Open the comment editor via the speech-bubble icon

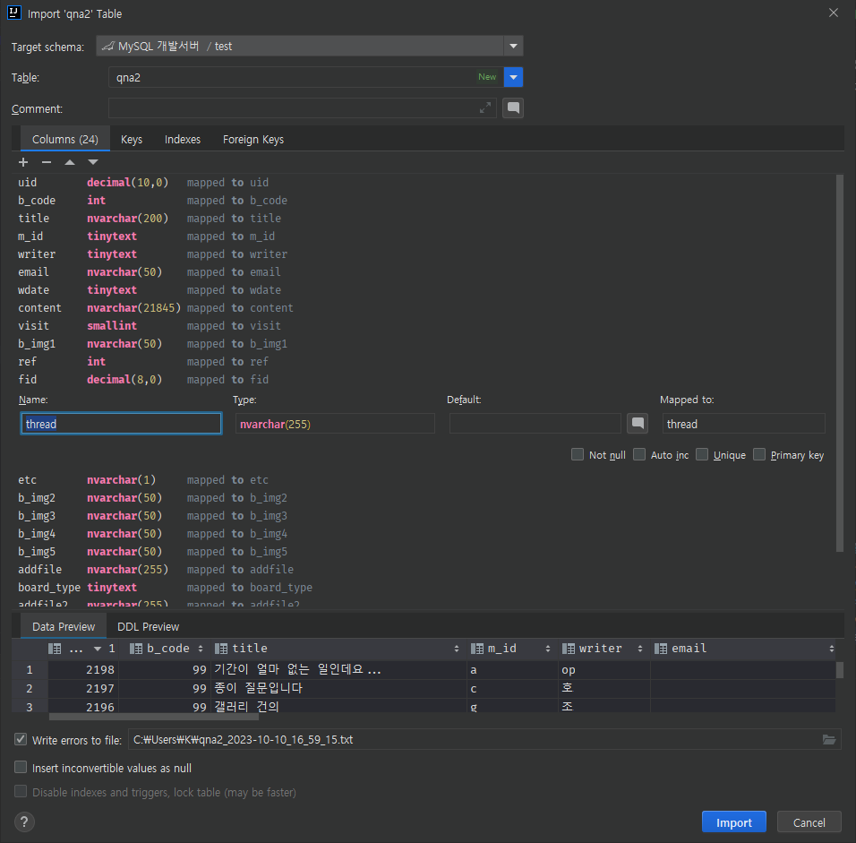tap(511, 108)
